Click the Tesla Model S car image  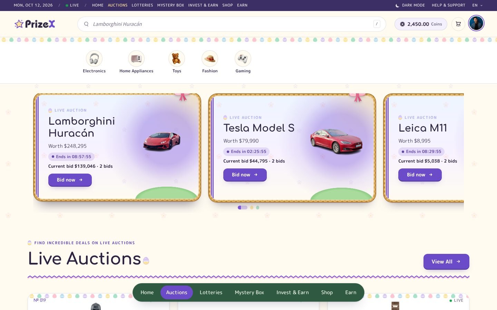pos(336,141)
